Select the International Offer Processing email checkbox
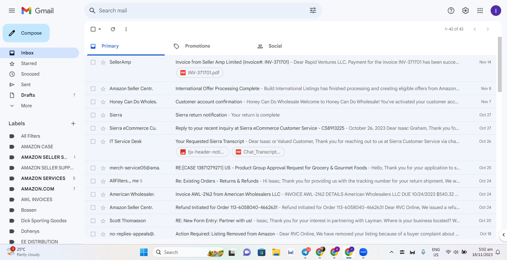This screenshot has width=507, height=260. pos(93,89)
